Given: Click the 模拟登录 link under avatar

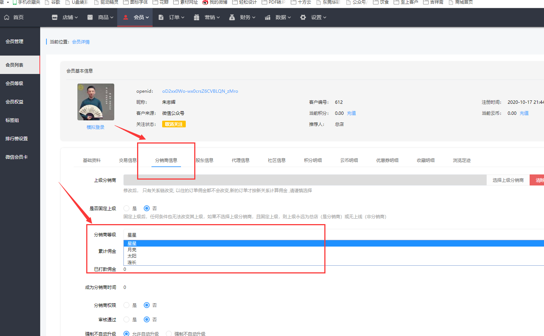Looking at the screenshot, I should click(95, 127).
